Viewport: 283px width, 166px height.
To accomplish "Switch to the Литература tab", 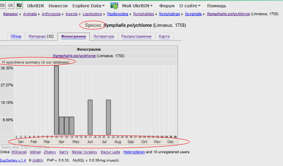I will tap(104, 37).
